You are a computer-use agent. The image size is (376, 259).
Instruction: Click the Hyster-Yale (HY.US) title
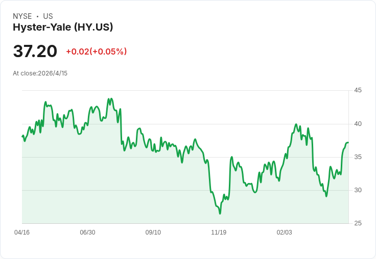pyautogui.click(x=63, y=28)
